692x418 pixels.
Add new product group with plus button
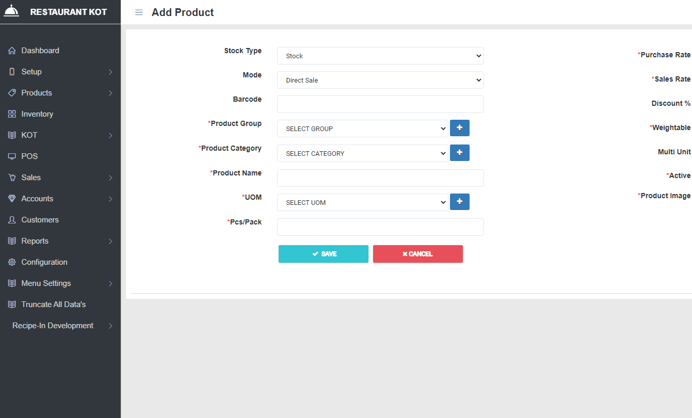pos(459,128)
